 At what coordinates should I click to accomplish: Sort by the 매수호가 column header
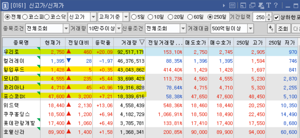221,43
